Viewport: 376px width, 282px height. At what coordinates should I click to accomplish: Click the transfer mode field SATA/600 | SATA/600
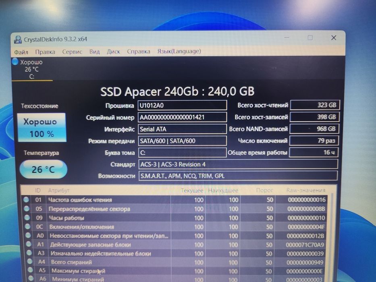(182, 141)
